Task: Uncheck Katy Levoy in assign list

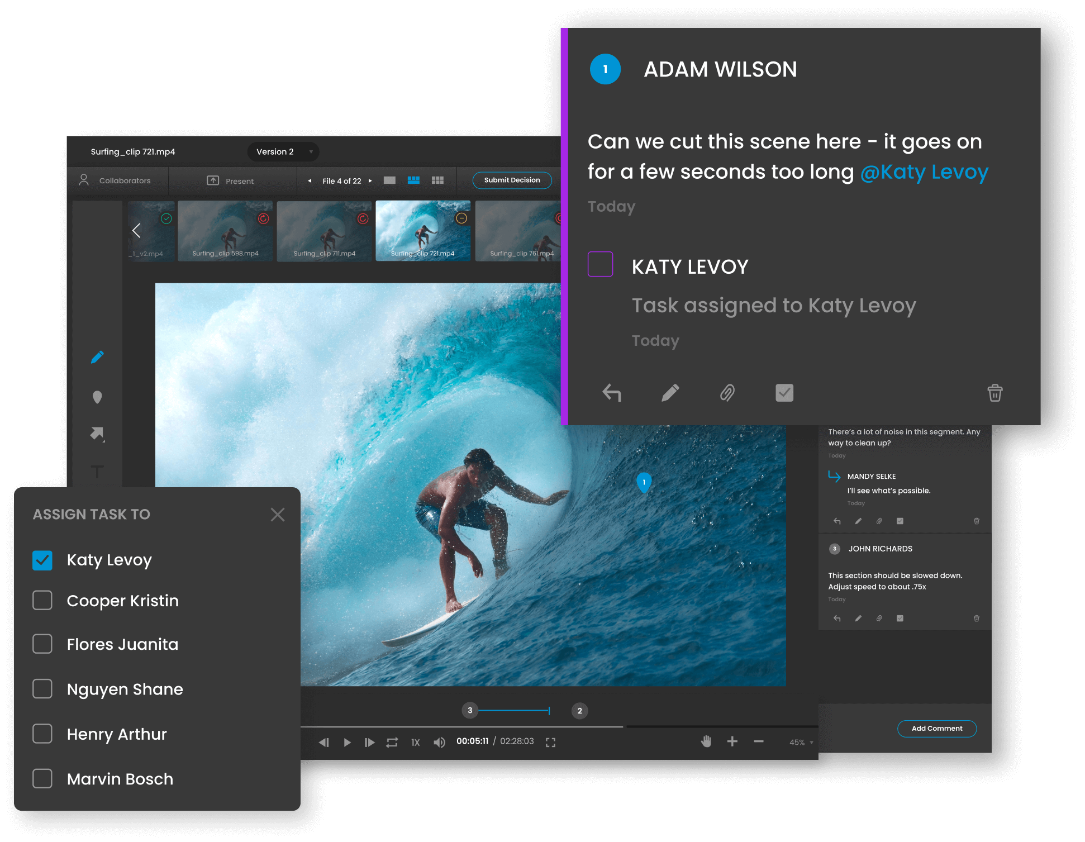Action: click(x=42, y=560)
